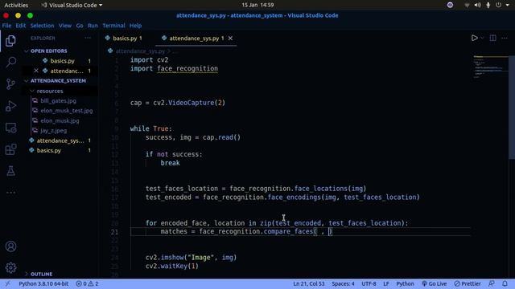
Task: Open Ubuntu Activities overview
Action: [x=16, y=6]
